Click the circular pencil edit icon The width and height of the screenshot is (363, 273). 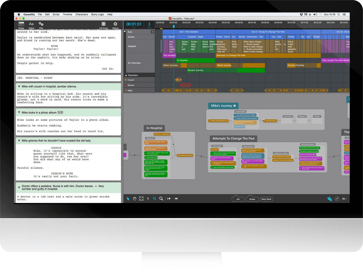338,199
